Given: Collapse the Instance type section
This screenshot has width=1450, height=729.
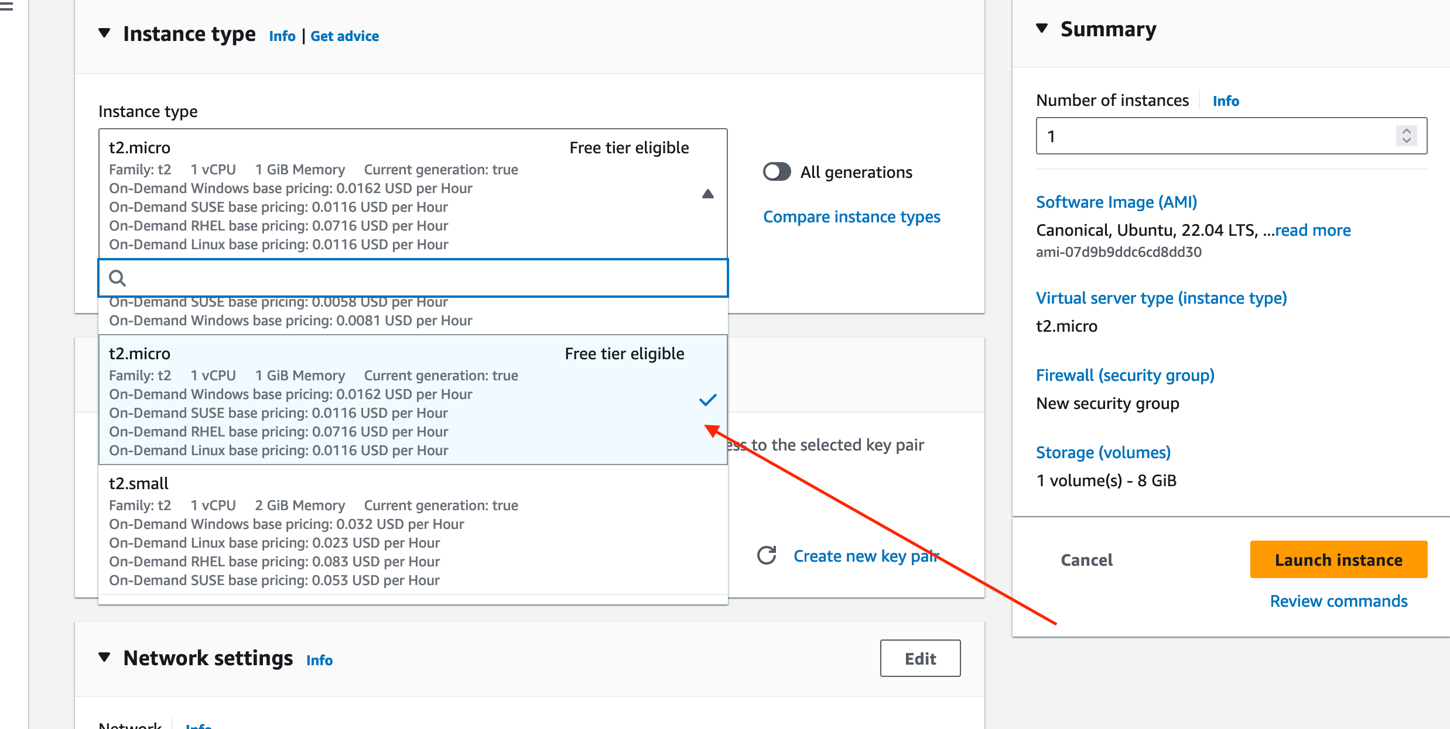Looking at the screenshot, I should tap(105, 33).
